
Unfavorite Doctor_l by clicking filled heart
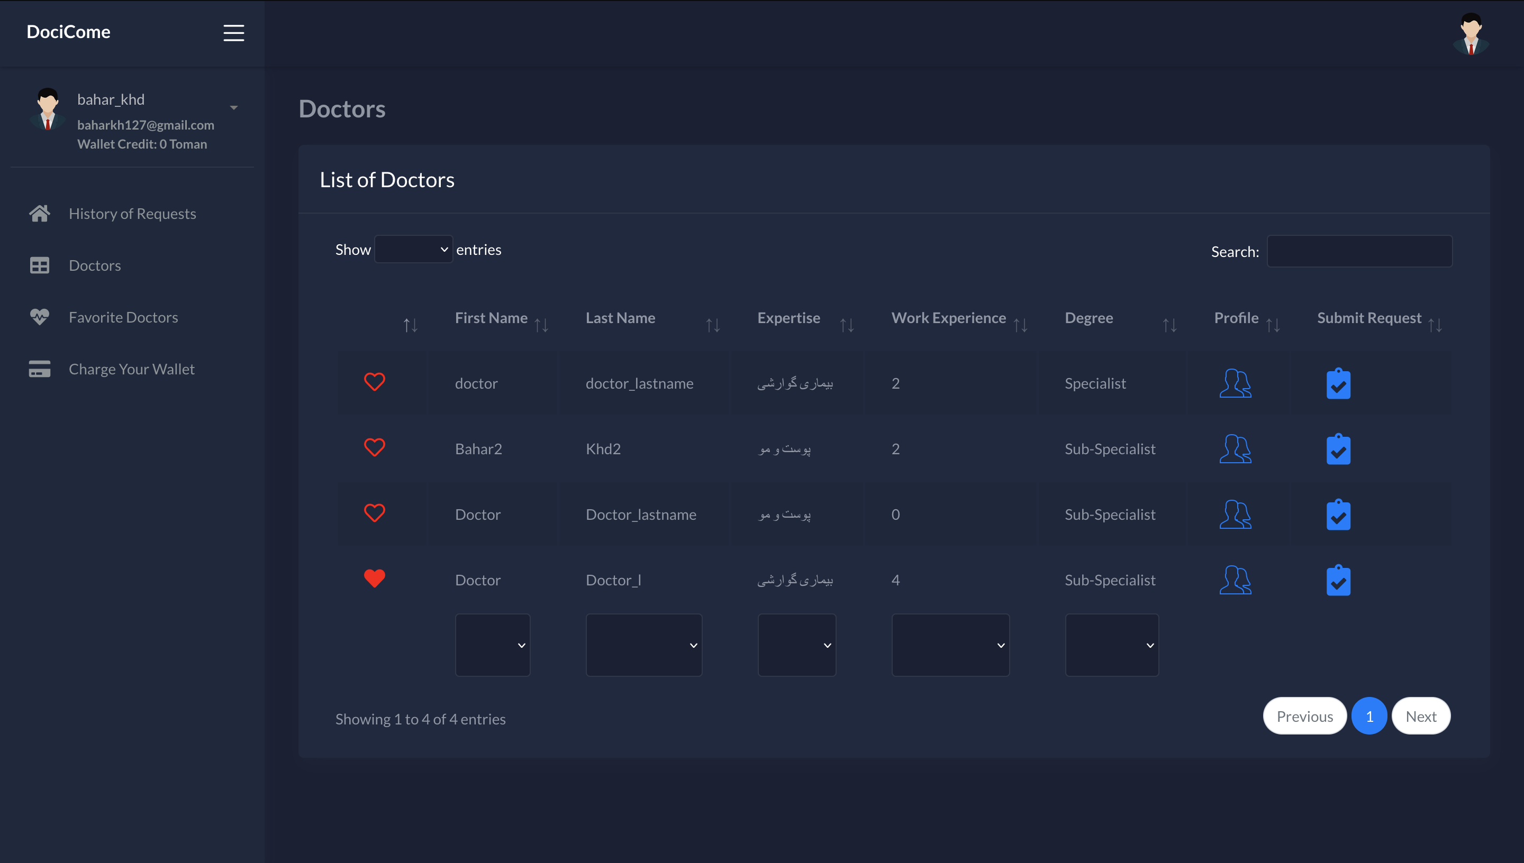pos(374,578)
